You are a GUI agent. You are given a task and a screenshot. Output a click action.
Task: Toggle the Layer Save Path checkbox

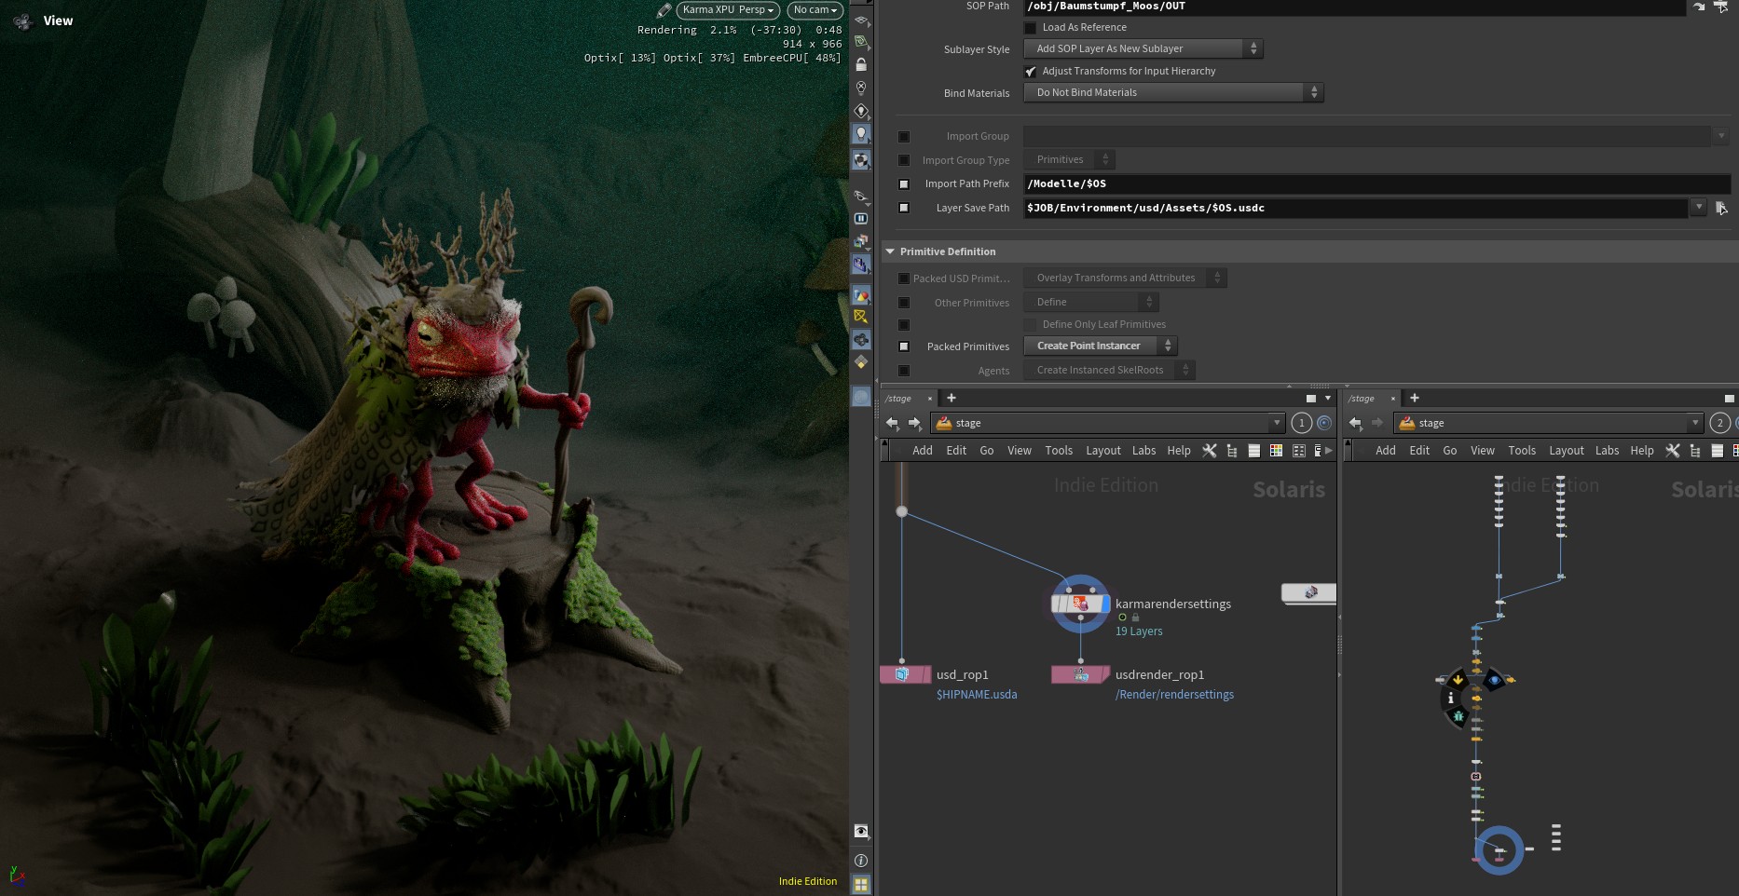pos(903,208)
